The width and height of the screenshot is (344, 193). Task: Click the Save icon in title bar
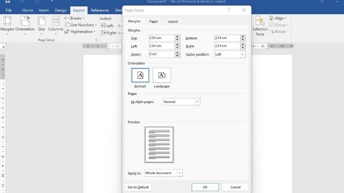[x=8, y=1]
